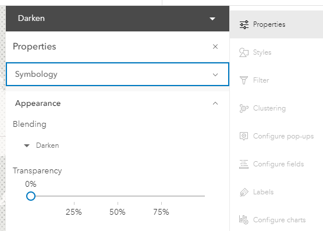Click the Properties text in sidebar
Viewport: 323px width, 231px height.
click(269, 24)
